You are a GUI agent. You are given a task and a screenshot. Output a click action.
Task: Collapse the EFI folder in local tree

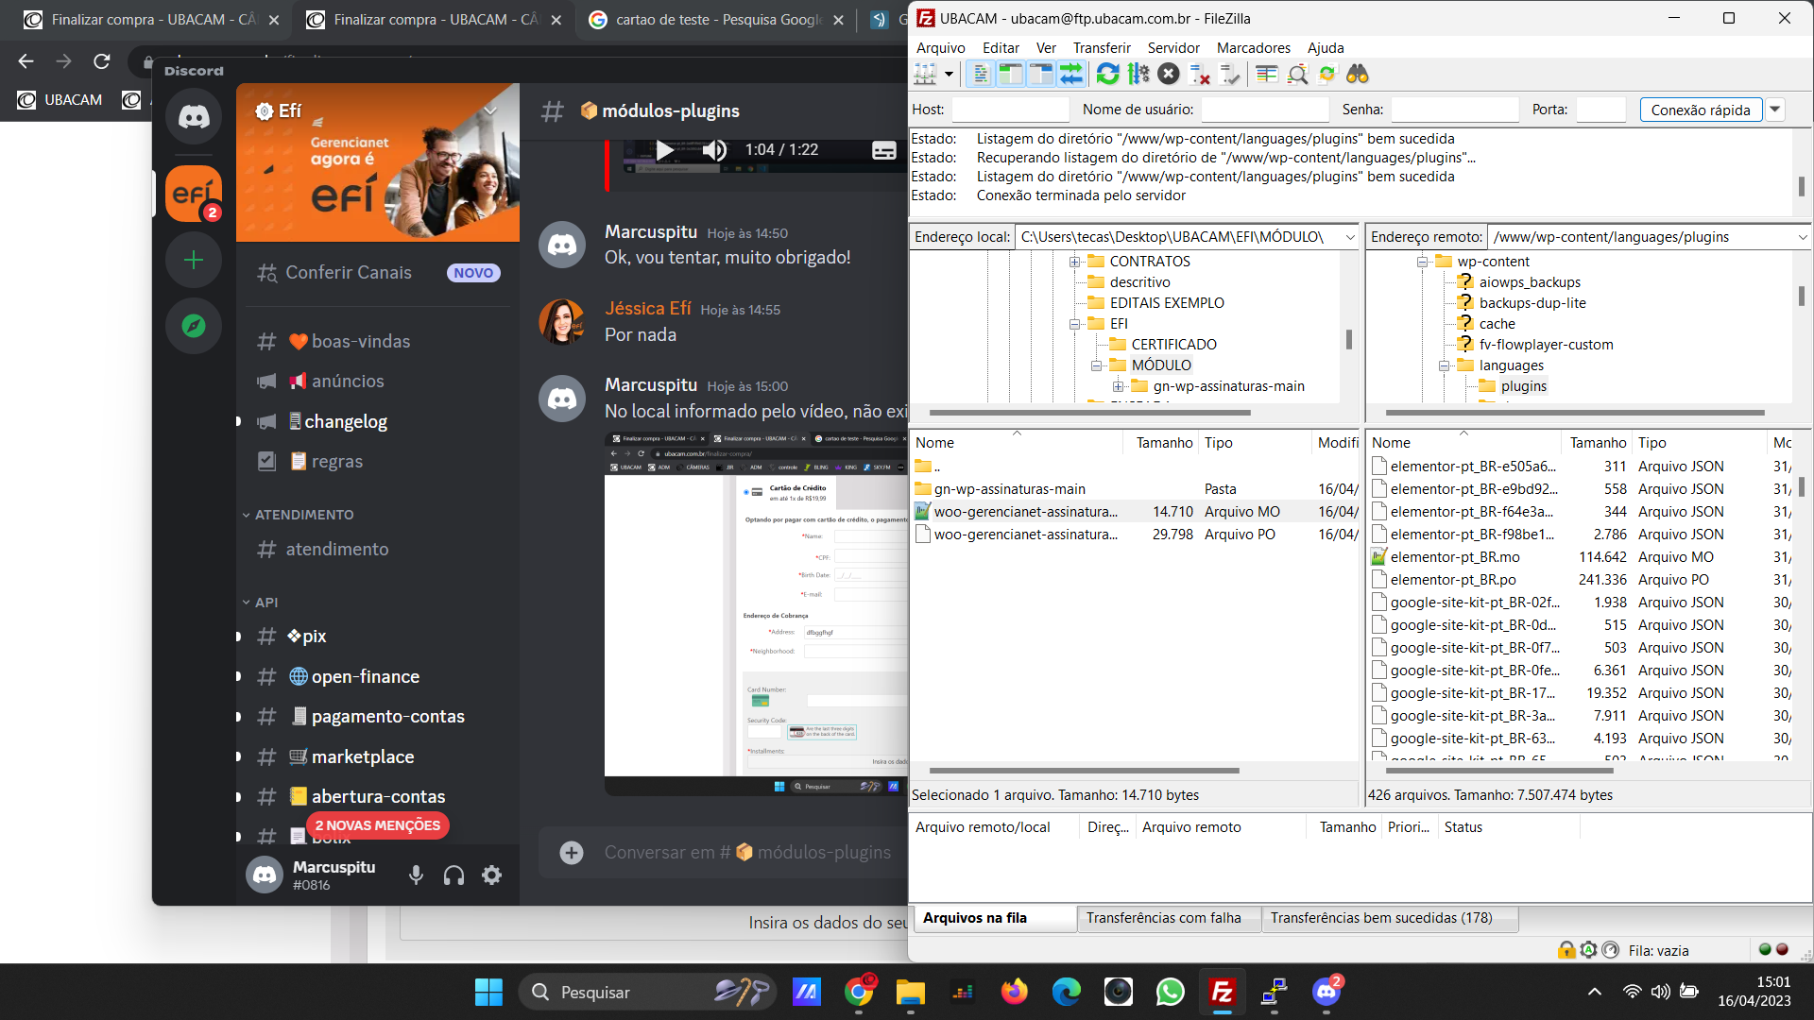(x=1074, y=324)
